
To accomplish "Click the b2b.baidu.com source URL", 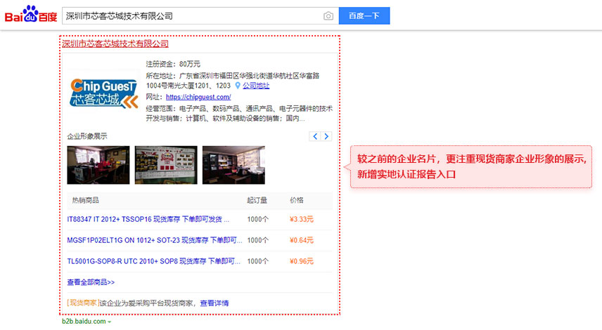I will click(84, 321).
